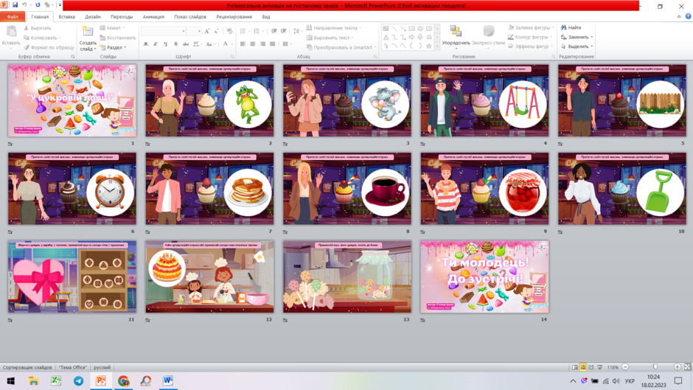Click the Excel icon in taskbar
The image size is (693, 390).
click(x=56, y=380)
